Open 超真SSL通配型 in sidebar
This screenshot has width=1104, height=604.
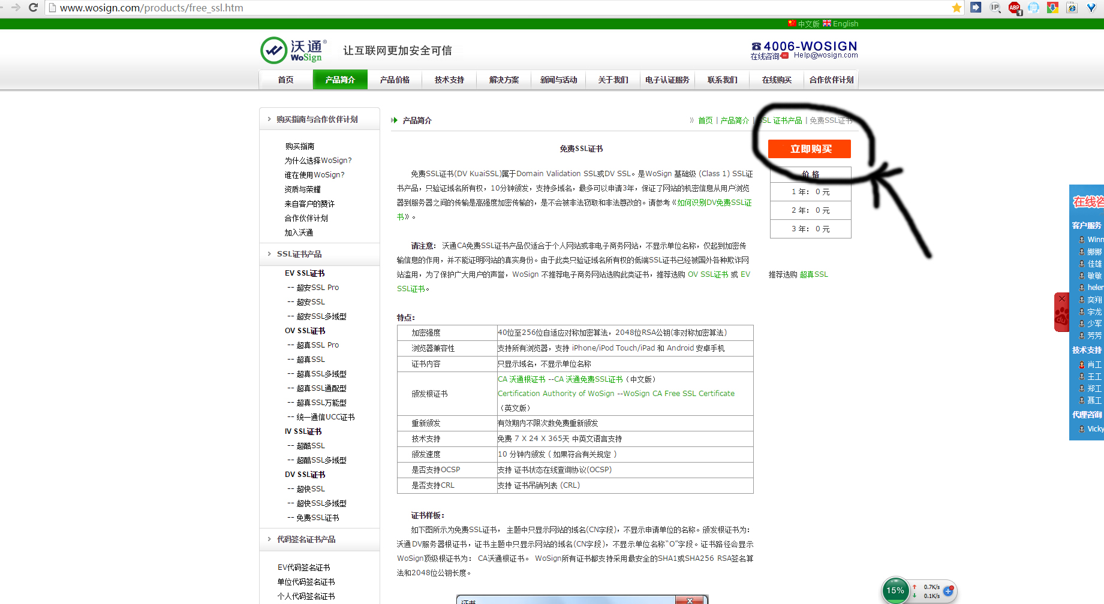pos(321,388)
